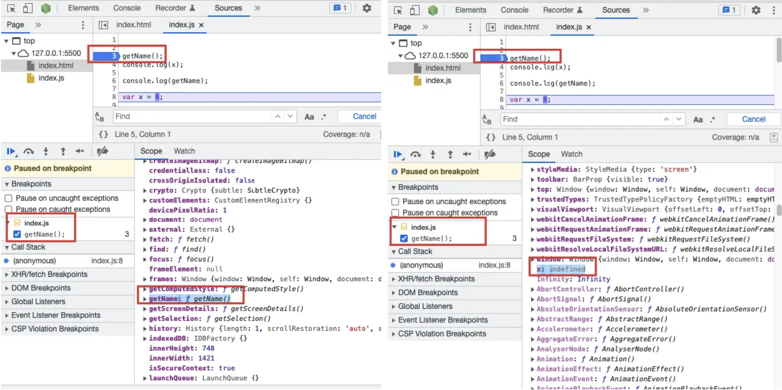This screenshot has width=782, height=390.
Task: Toggle device toolbar icon in right DevTools
Action: (415, 10)
